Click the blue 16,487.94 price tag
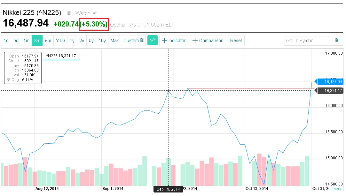 pyautogui.click(x=331, y=82)
